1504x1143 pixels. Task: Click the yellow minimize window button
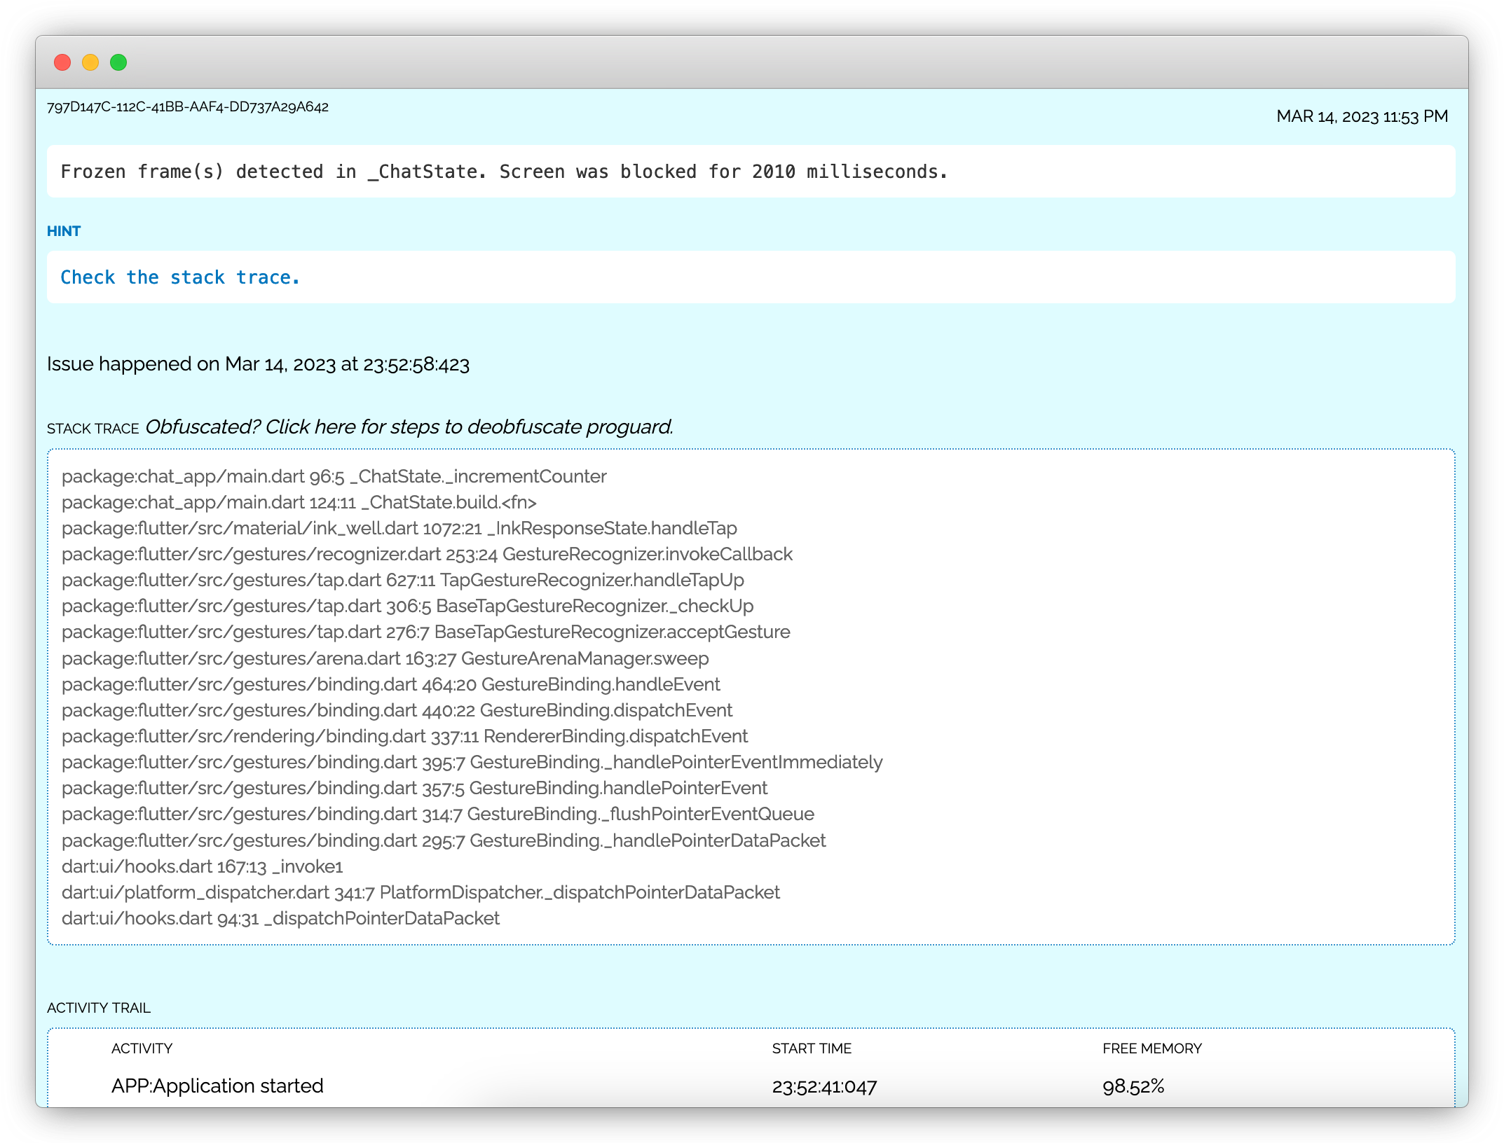click(x=90, y=62)
